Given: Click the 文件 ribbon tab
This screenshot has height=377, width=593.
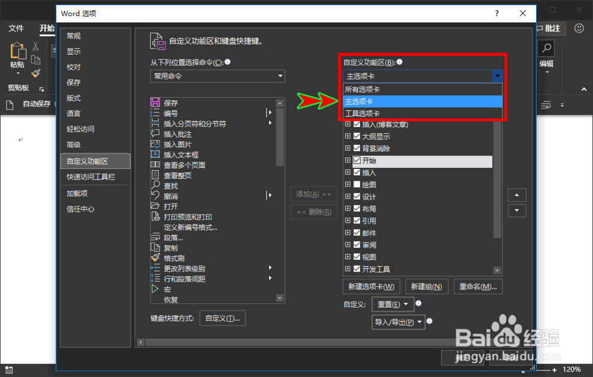Looking at the screenshot, I should pyautogui.click(x=16, y=28).
